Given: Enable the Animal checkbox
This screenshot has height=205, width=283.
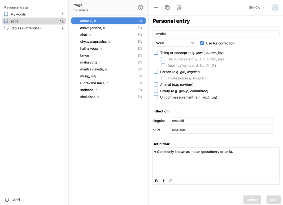Looking at the screenshot, I should click(x=156, y=85).
